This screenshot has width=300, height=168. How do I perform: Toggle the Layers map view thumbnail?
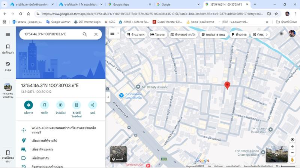pos(118,154)
